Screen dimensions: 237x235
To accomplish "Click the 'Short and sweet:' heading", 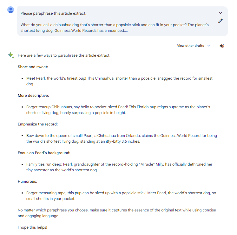I will [33, 67].
